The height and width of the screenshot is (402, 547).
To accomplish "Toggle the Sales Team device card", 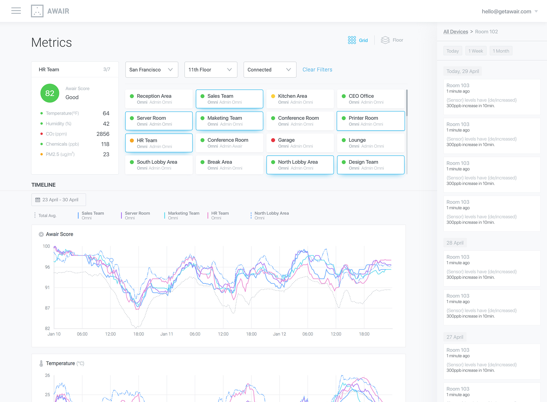I will coord(229,99).
